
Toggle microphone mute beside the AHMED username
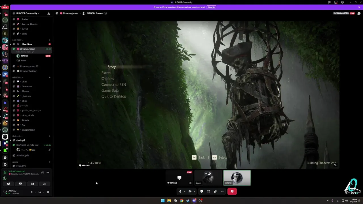(x=32, y=192)
